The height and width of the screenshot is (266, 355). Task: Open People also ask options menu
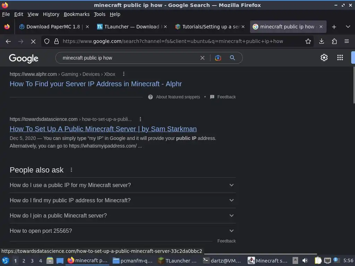click(71, 170)
